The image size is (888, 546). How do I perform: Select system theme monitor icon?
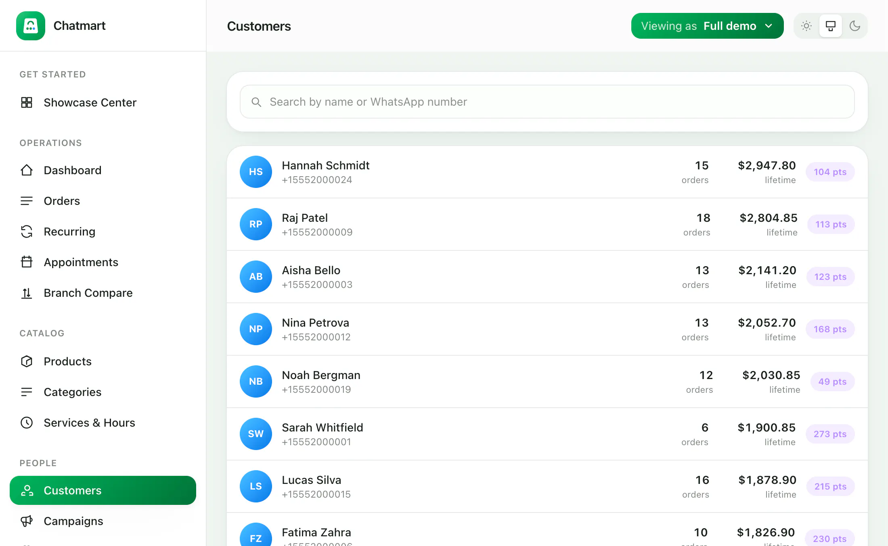(x=831, y=26)
